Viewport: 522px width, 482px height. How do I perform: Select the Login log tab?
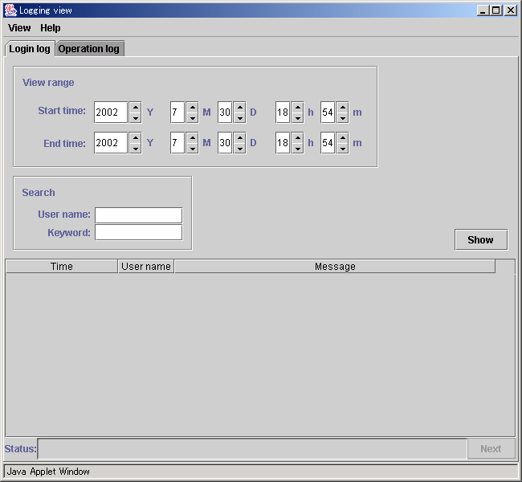click(30, 49)
